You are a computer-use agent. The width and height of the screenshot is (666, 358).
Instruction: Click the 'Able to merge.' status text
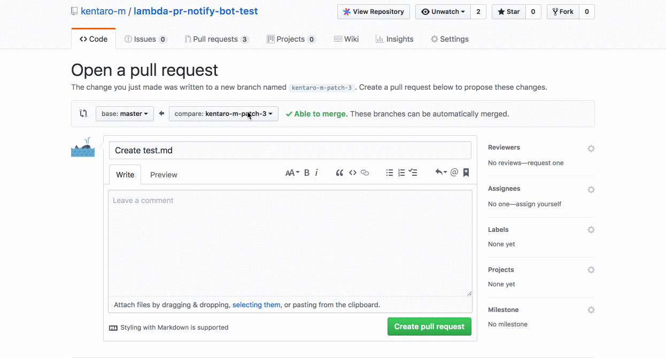(321, 114)
